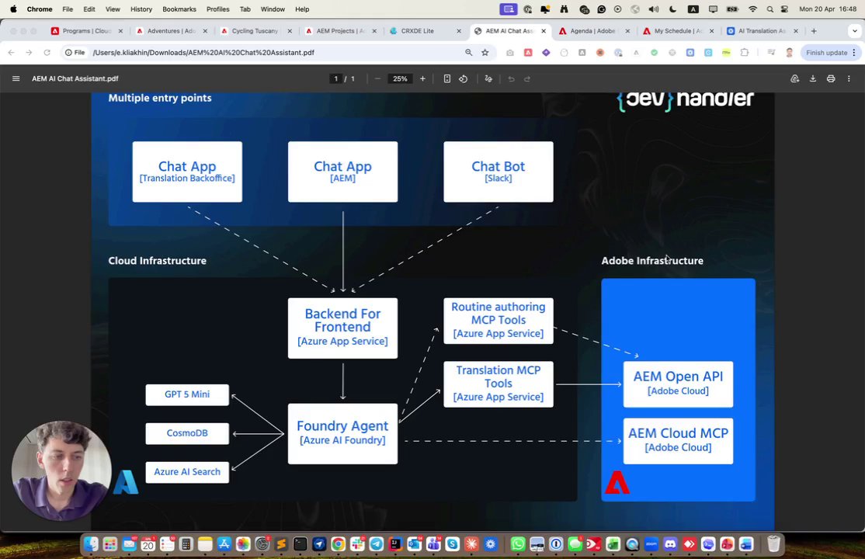
Task: Download the AEM AI Chat Assistant PDF
Action: click(813, 78)
